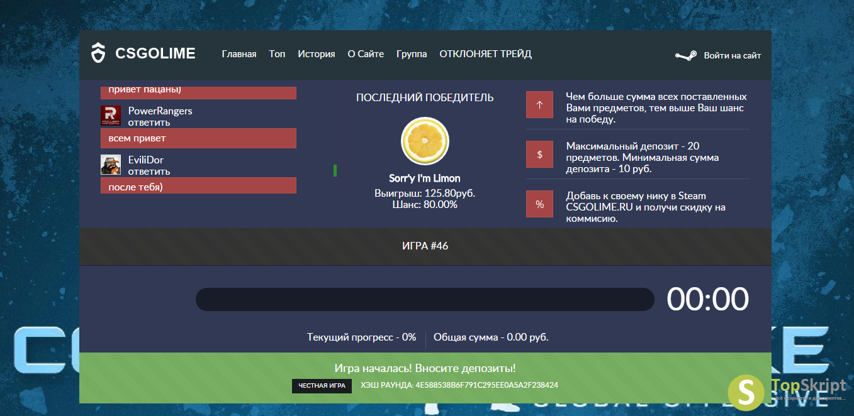Click the Чем больше сумма rule text
This screenshot has height=416, width=854.
656,107
